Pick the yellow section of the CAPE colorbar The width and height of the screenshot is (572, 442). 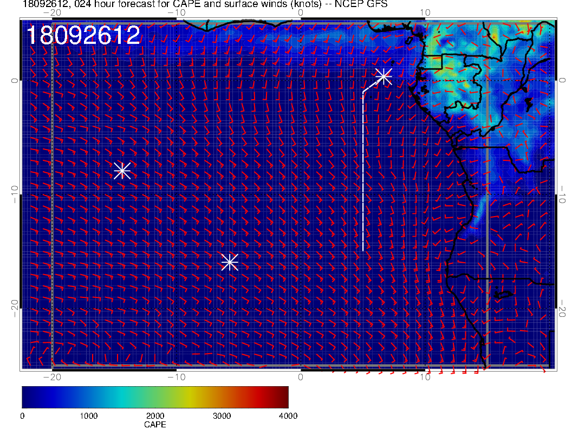[x=188, y=397]
